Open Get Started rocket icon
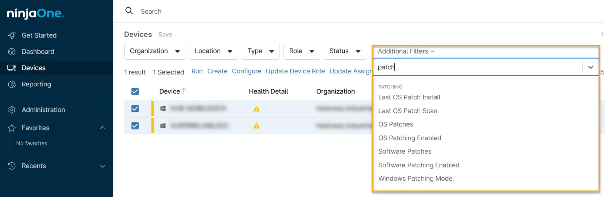This screenshot has height=197, width=605. [x=12, y=35]
